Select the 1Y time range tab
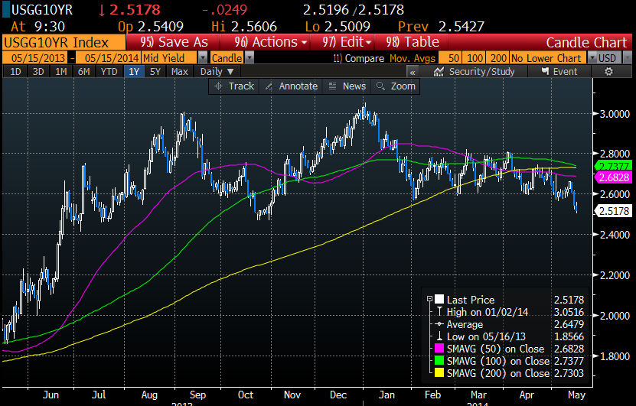 (x=134, y=72)
